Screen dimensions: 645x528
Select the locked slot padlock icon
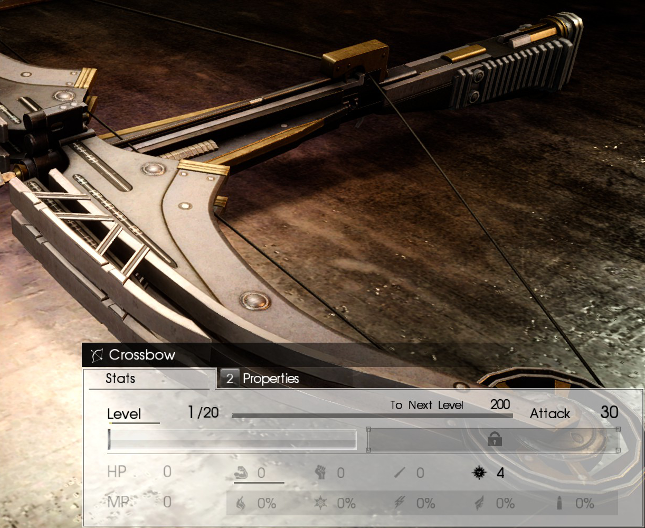(495, 439)
